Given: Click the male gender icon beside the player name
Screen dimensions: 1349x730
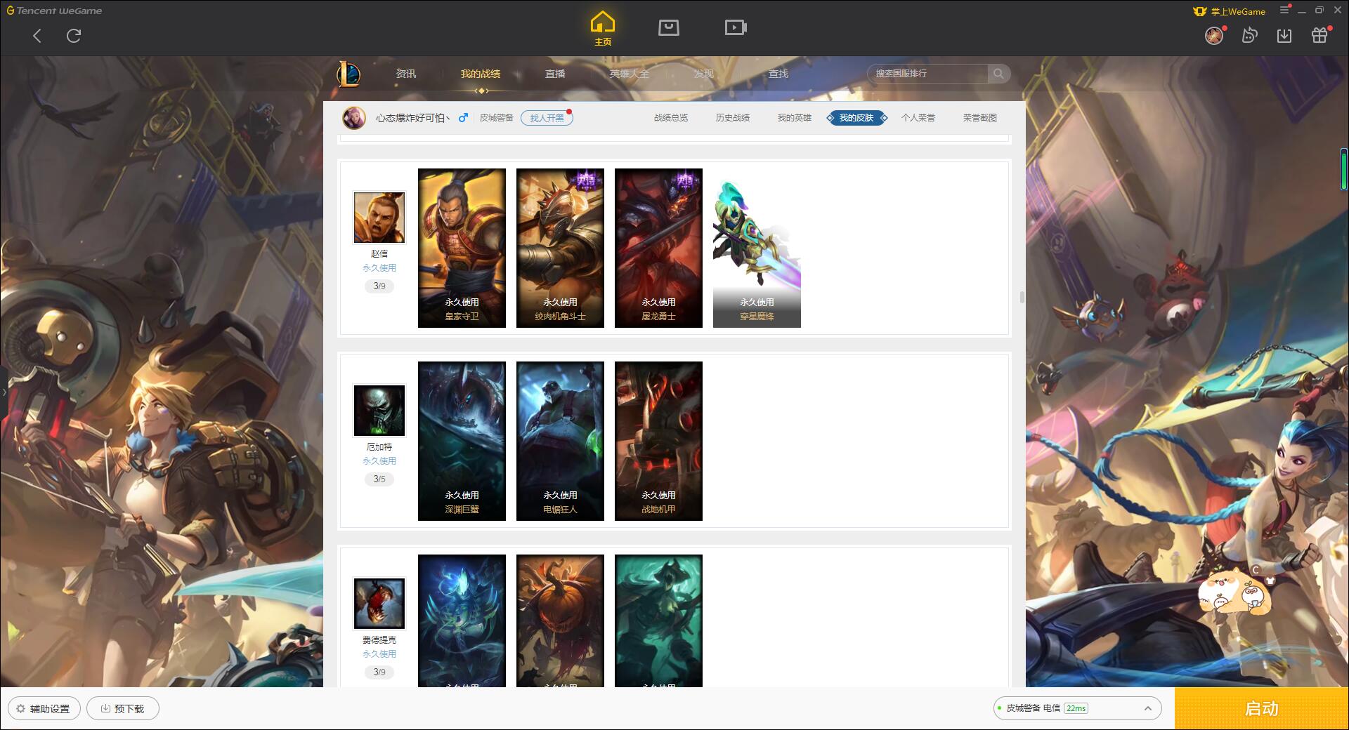Looking at the screenshot, I should [463, 118].
